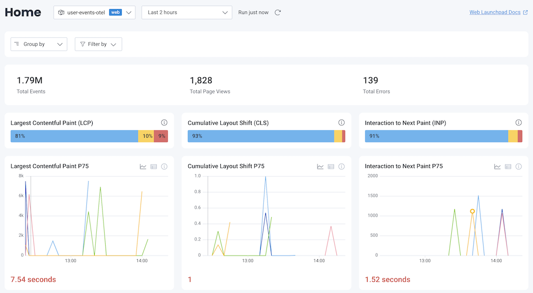Screen dimensions: 533x293
Task: Click the Total Events label
Action: 31,91
